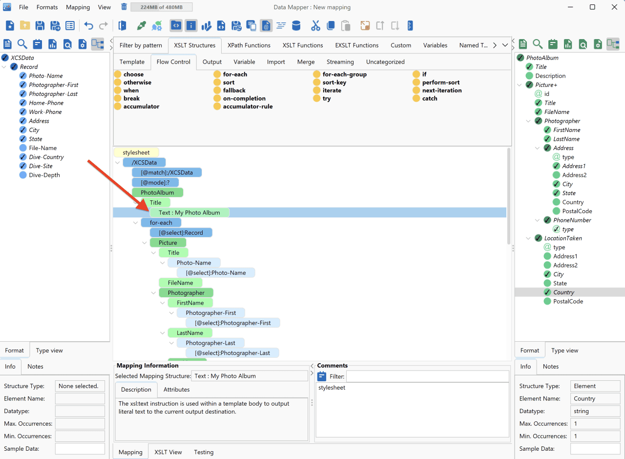The width and height of the screenshot is (625, 459).
Task: Collapse the Photographer node in the target tree
Action: (528, 121)
